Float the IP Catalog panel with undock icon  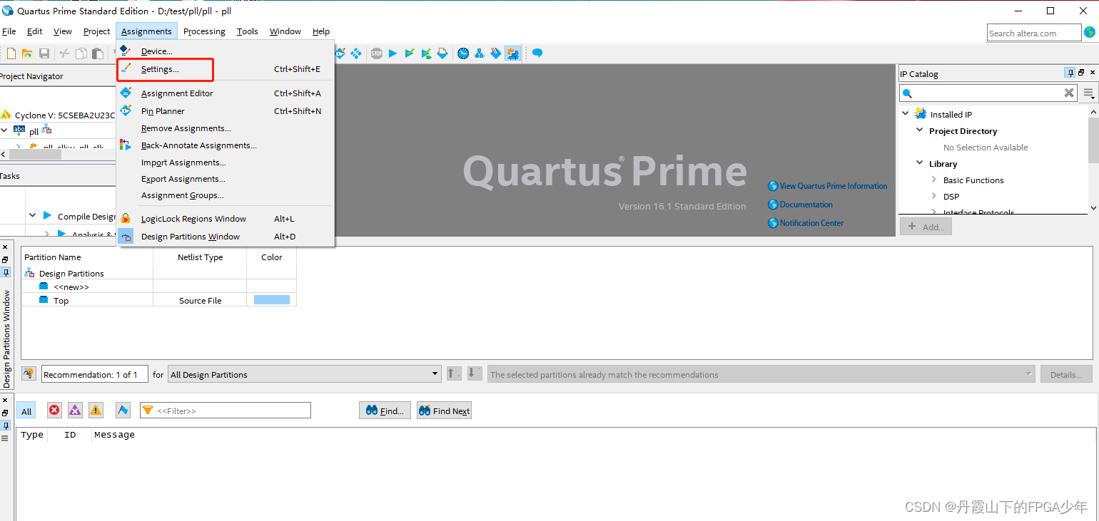pyautogui.click(x=1081, y=73)
